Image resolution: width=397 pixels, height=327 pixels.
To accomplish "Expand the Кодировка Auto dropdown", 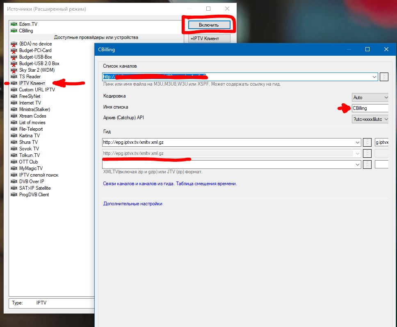I will point(386,98).
